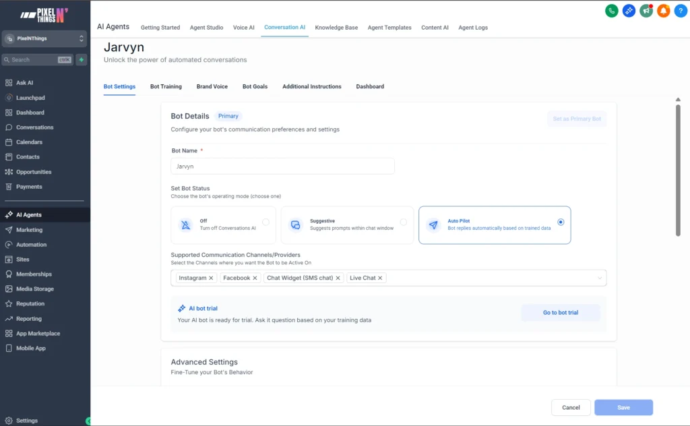The height and width of the screenshot is (426, 690).
Task: Click the Contacts sidebar icon
Action: 9,156
